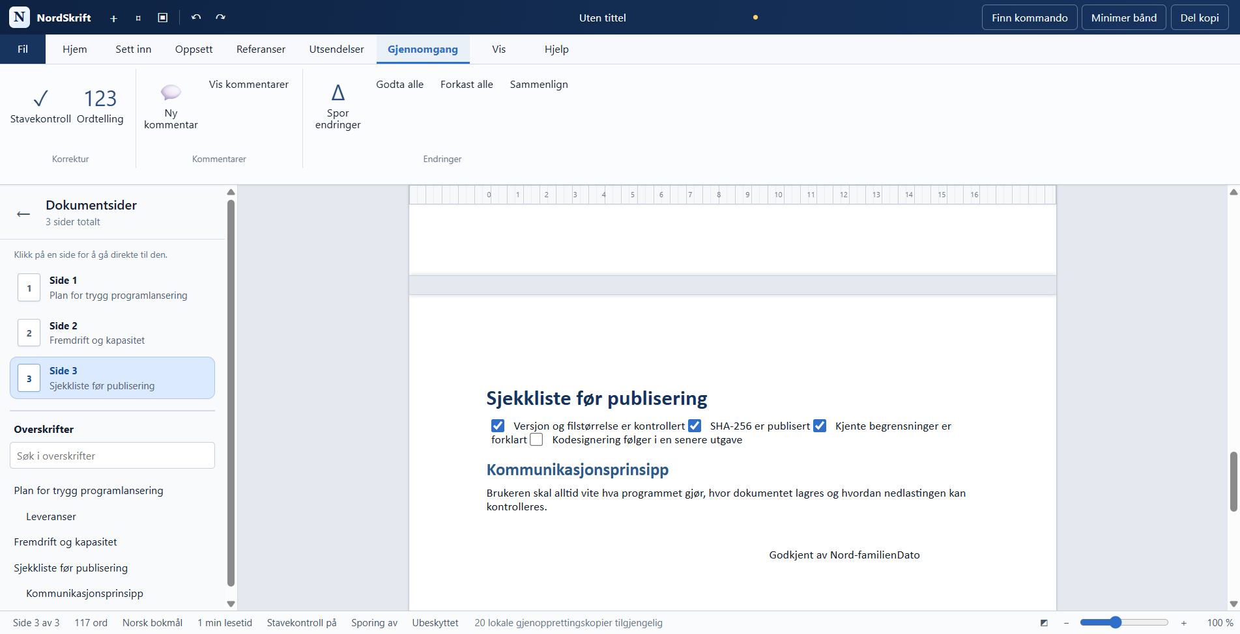Click '100 %' zoom value
The image size is (1240, 634).
tap(1220, 623)
